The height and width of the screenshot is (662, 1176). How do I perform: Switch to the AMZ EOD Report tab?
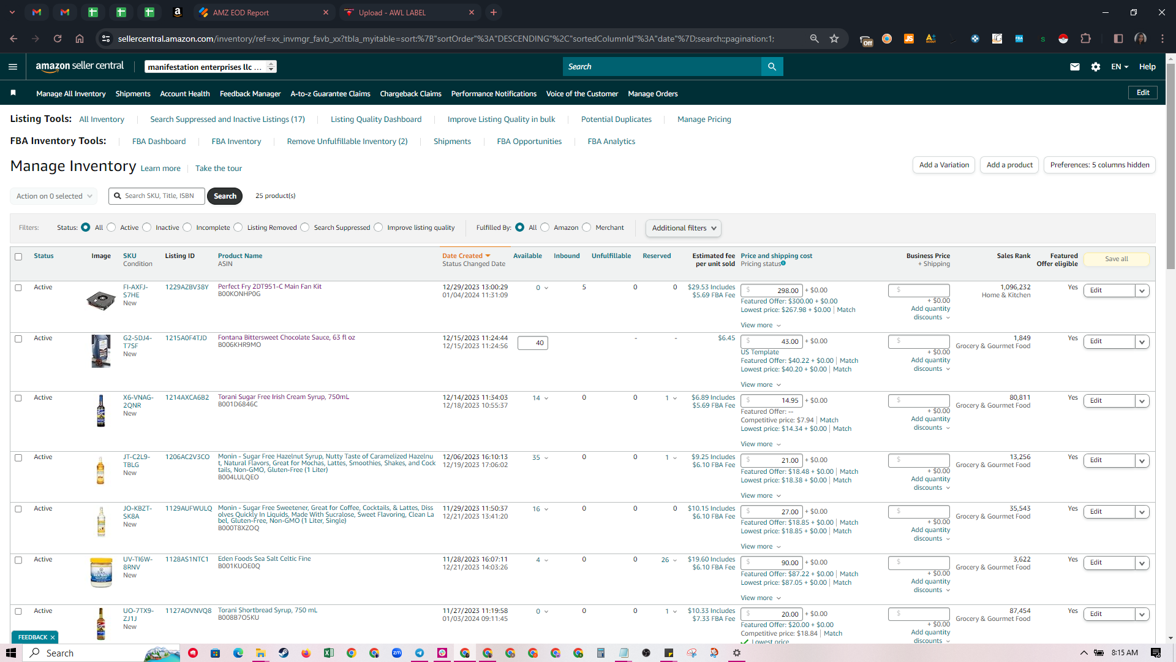click(x=263, y=12)
